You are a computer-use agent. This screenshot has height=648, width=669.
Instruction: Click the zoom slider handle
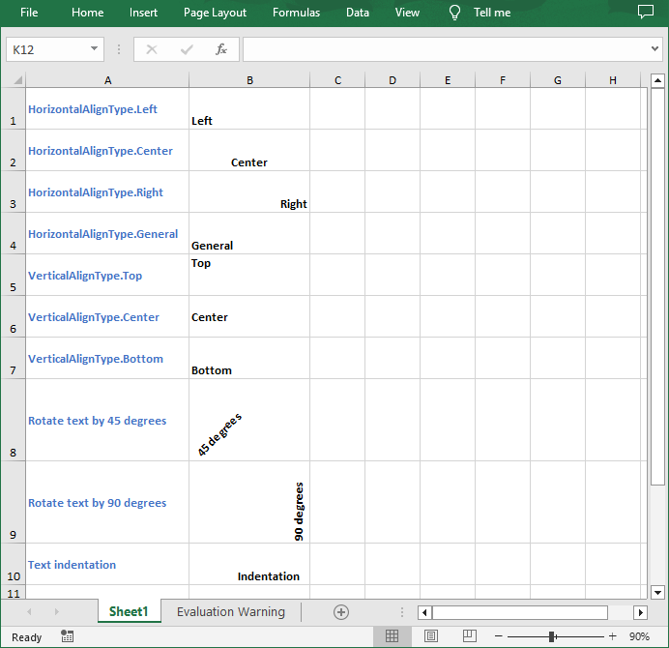point(552,636)
